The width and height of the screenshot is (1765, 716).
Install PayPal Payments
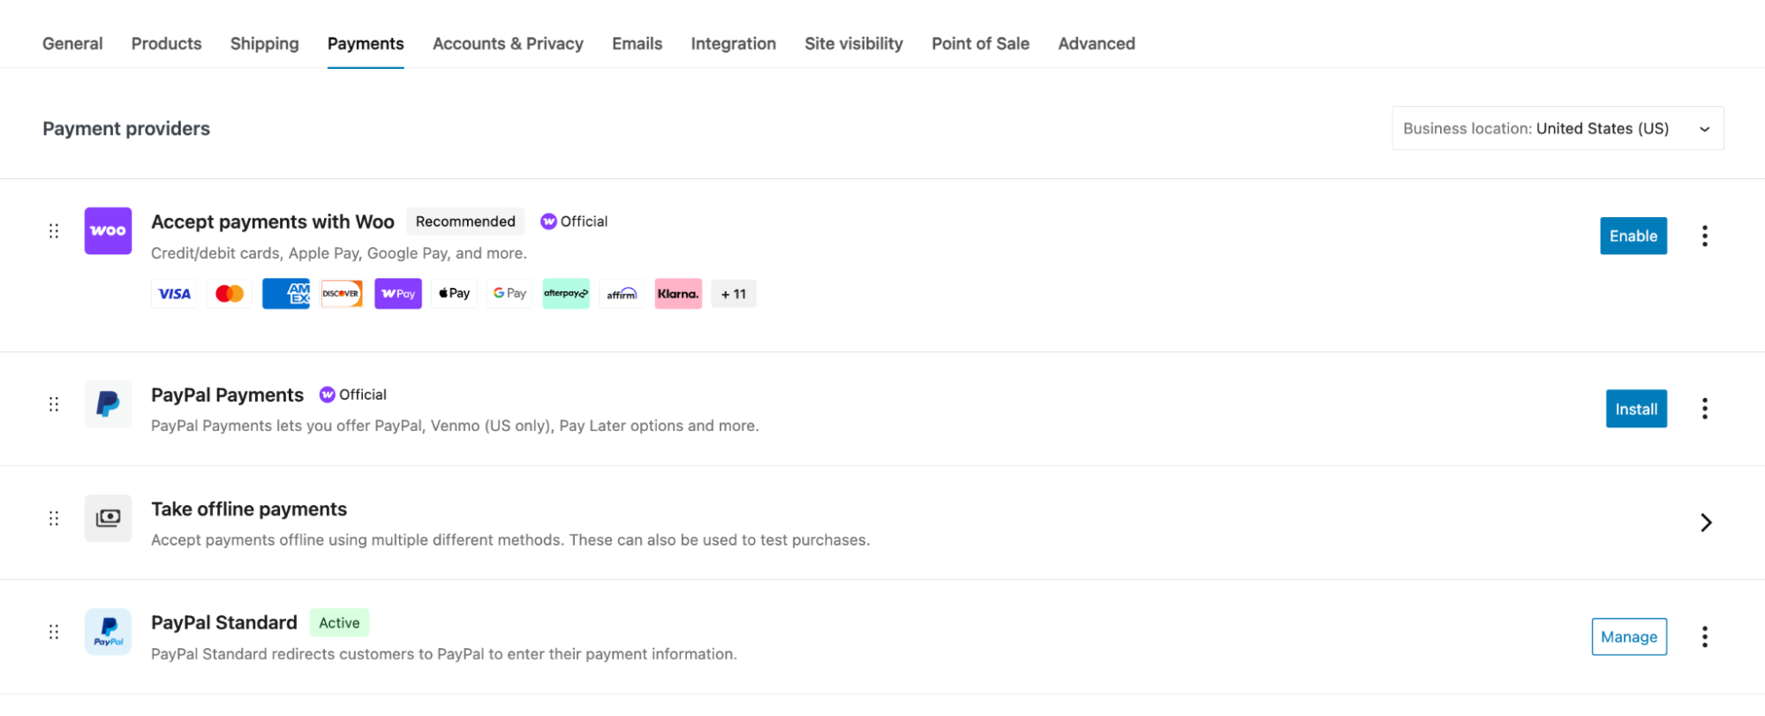1636,409
